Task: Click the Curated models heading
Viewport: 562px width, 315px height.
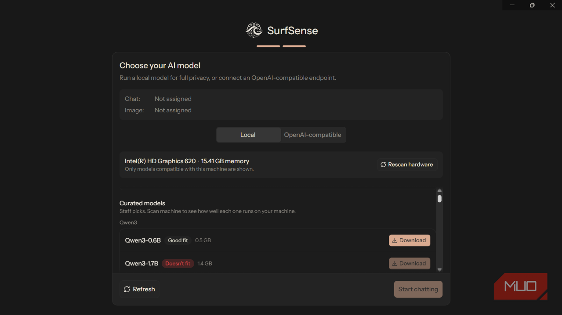Action: click(142, 203)
